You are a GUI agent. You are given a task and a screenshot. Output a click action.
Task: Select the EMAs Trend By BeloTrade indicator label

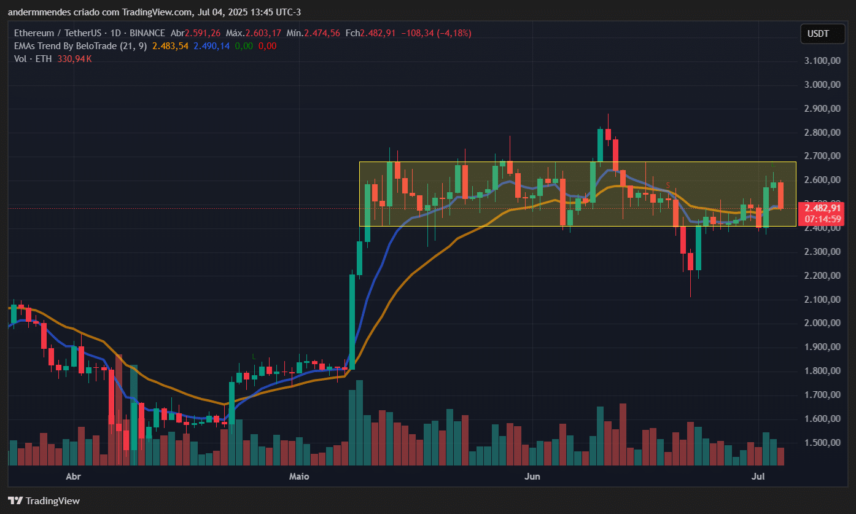80,46
